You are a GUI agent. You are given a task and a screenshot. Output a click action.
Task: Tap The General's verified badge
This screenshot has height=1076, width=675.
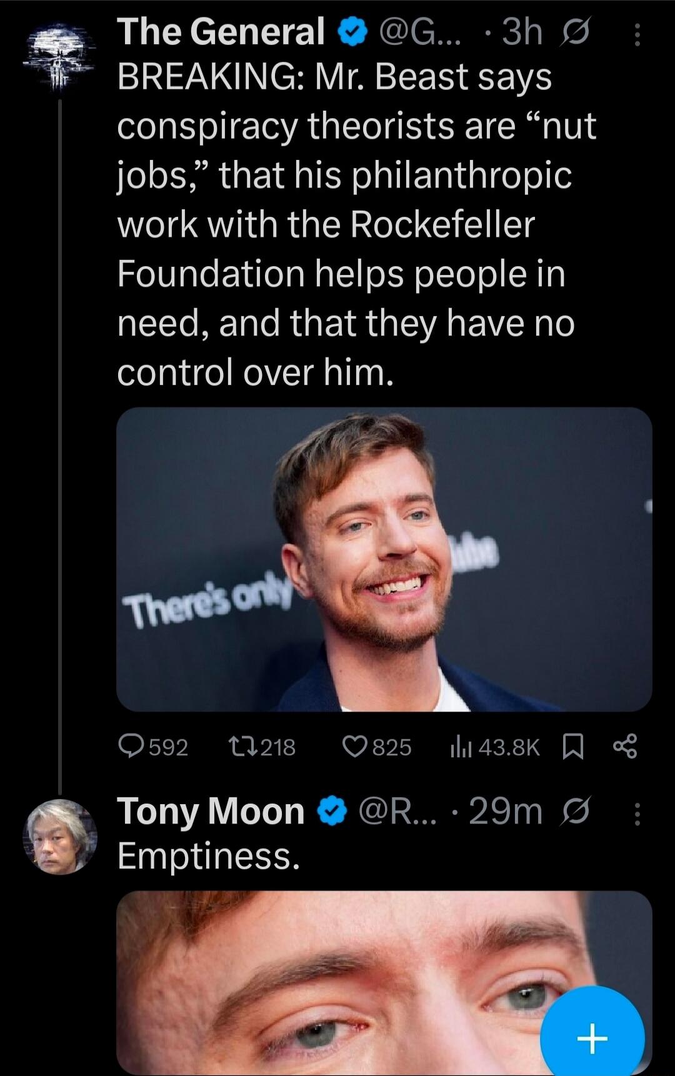click(352, 32)
